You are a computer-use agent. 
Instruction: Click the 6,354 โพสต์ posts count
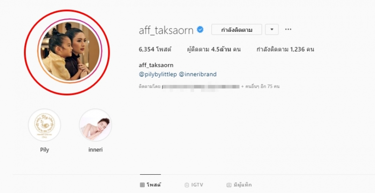(155, 50)
